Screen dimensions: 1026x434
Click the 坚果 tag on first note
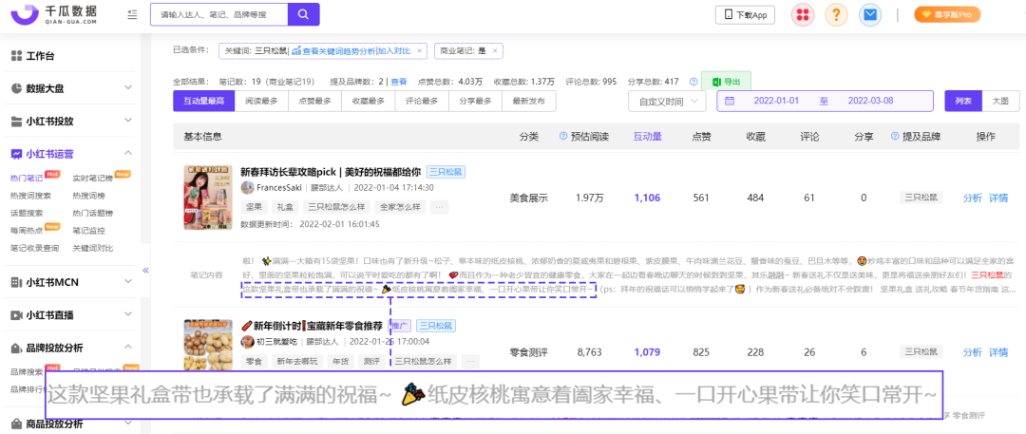pos(254,207)
